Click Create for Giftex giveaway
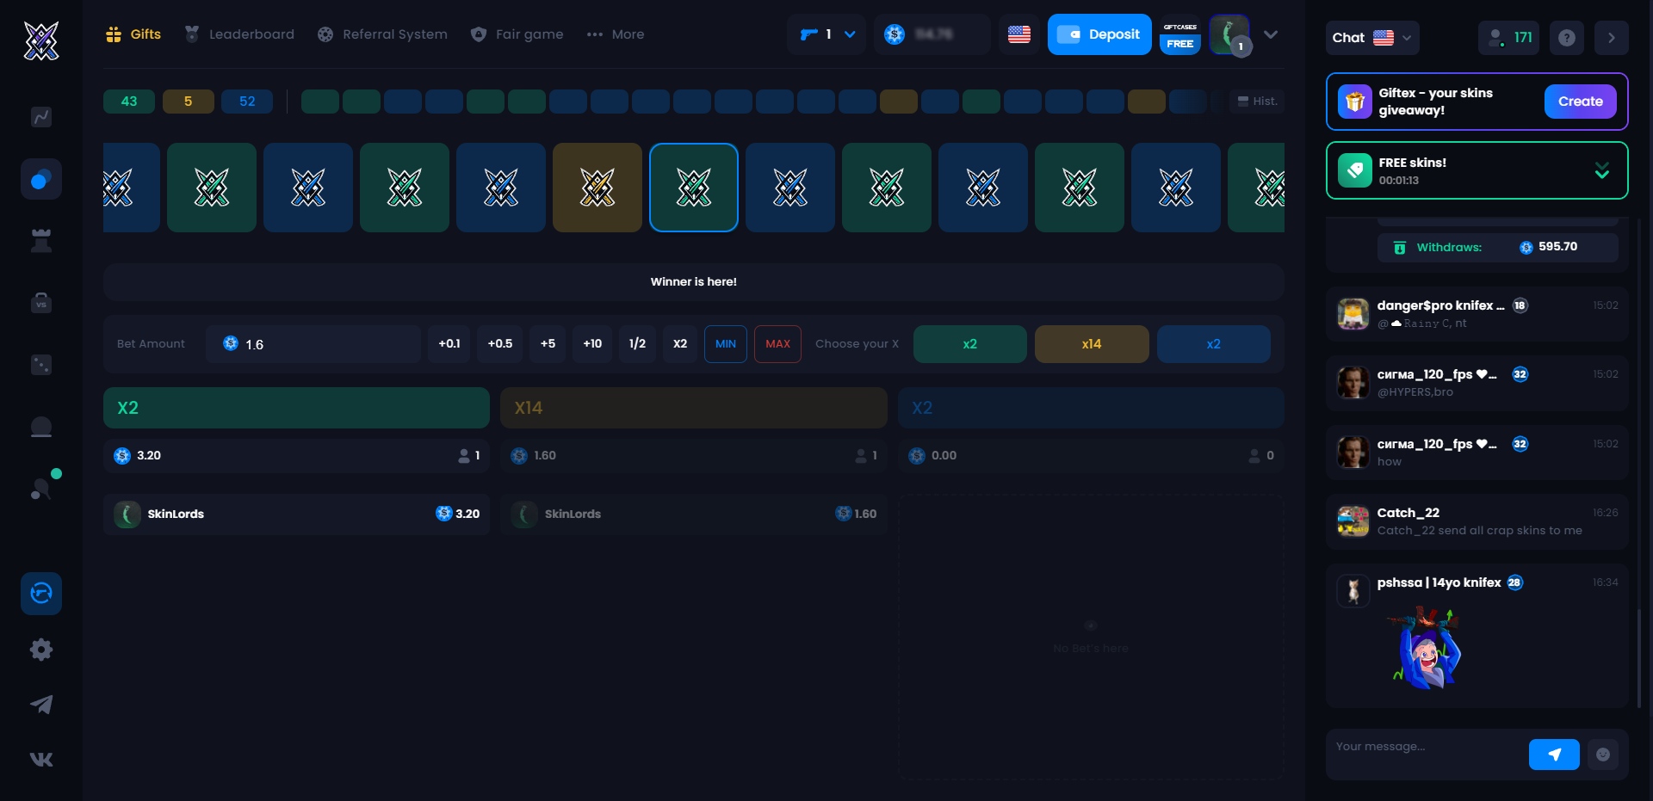 click(1581, 102)
